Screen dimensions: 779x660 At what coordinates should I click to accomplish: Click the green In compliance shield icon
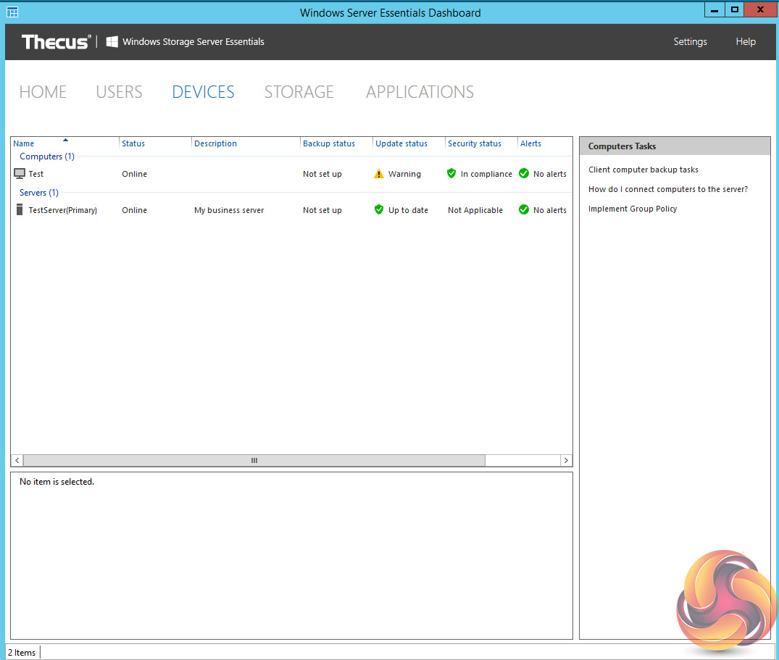[x=451, y=174]
